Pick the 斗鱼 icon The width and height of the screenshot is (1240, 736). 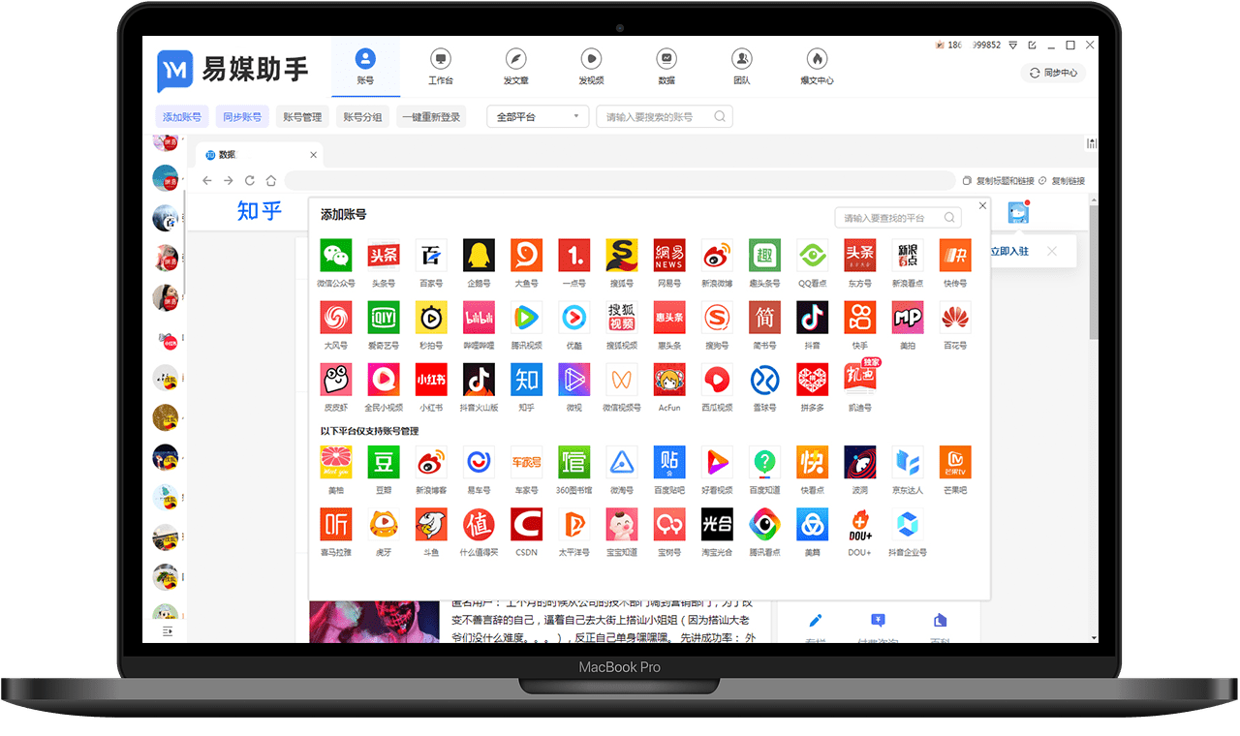tap(431, 524)
